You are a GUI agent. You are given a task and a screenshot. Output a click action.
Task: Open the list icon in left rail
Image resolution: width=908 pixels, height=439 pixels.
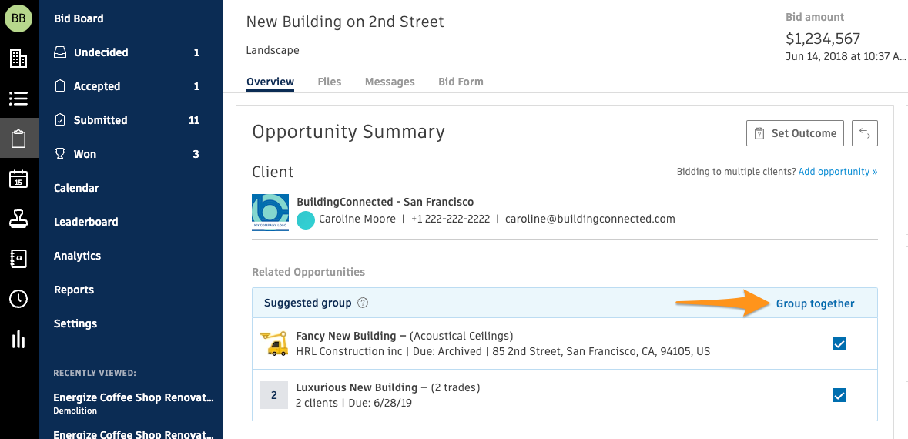pos(18,99)
